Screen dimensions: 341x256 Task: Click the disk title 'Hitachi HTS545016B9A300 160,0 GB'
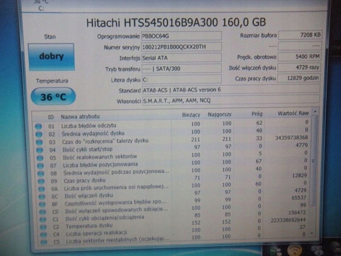tap(176, 23)
